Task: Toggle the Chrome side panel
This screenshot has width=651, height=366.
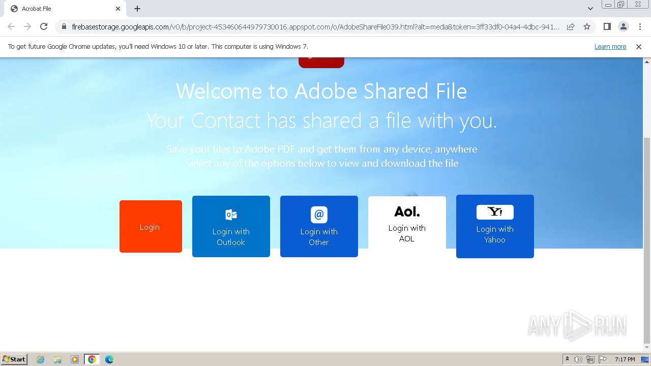Action: pos(607,26)
